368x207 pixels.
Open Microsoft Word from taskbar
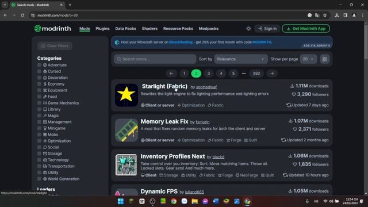[x=216, y=201]
